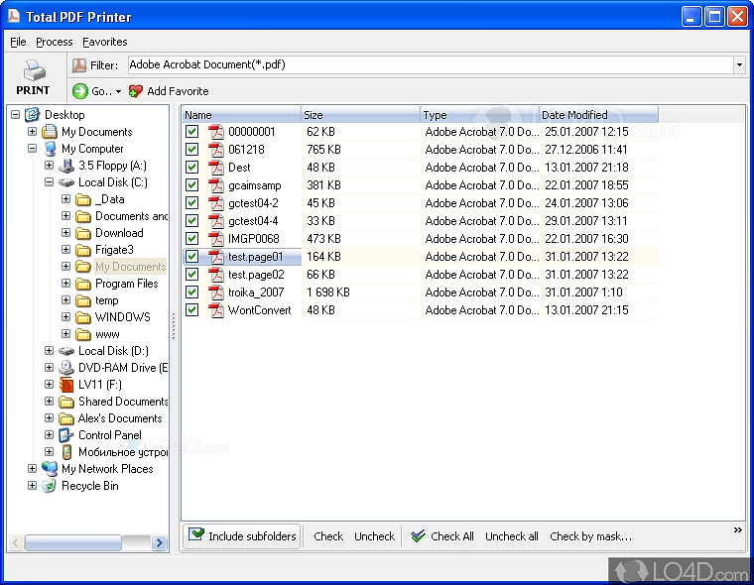Click the tree scrollbar right arrow
This screenshot has width=754, height=585.
[159, 543]
